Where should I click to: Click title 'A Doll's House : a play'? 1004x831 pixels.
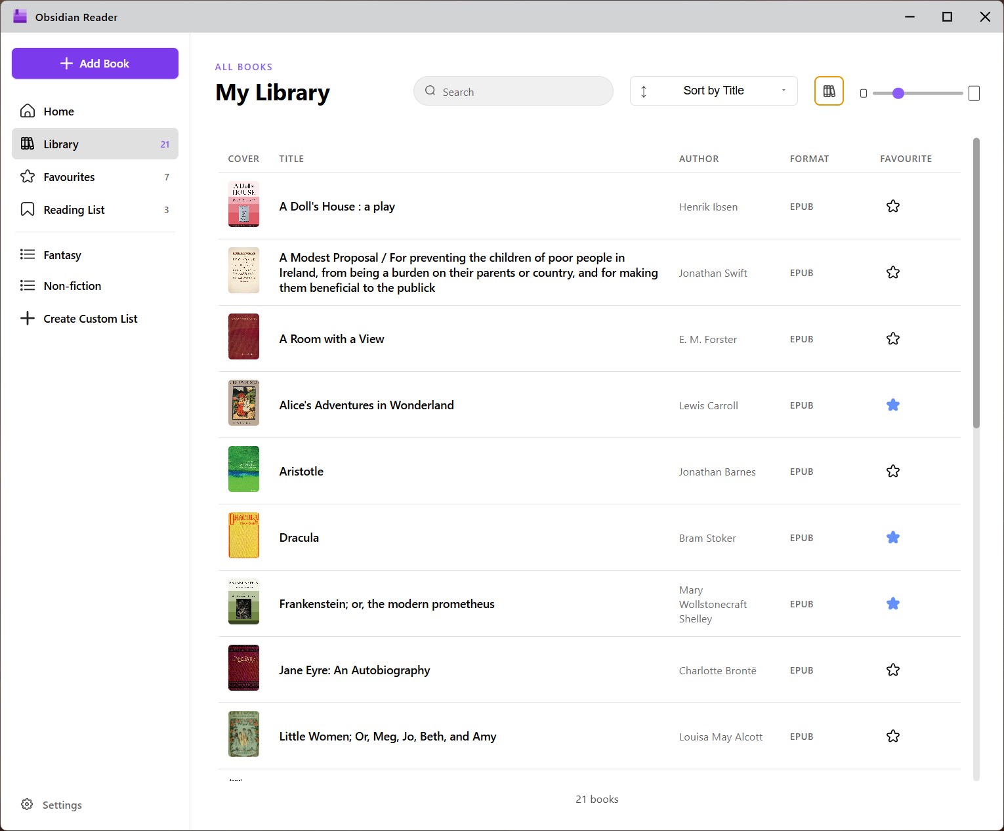point(337,207)
